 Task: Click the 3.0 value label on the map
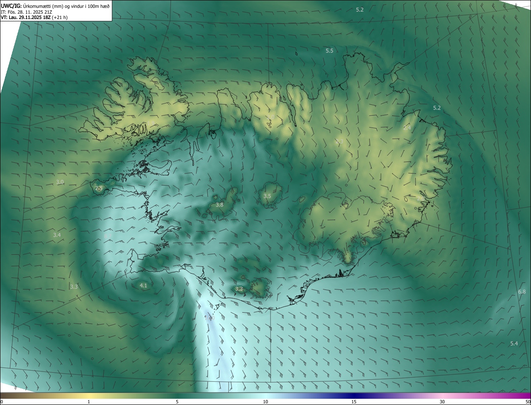point(60,182)
